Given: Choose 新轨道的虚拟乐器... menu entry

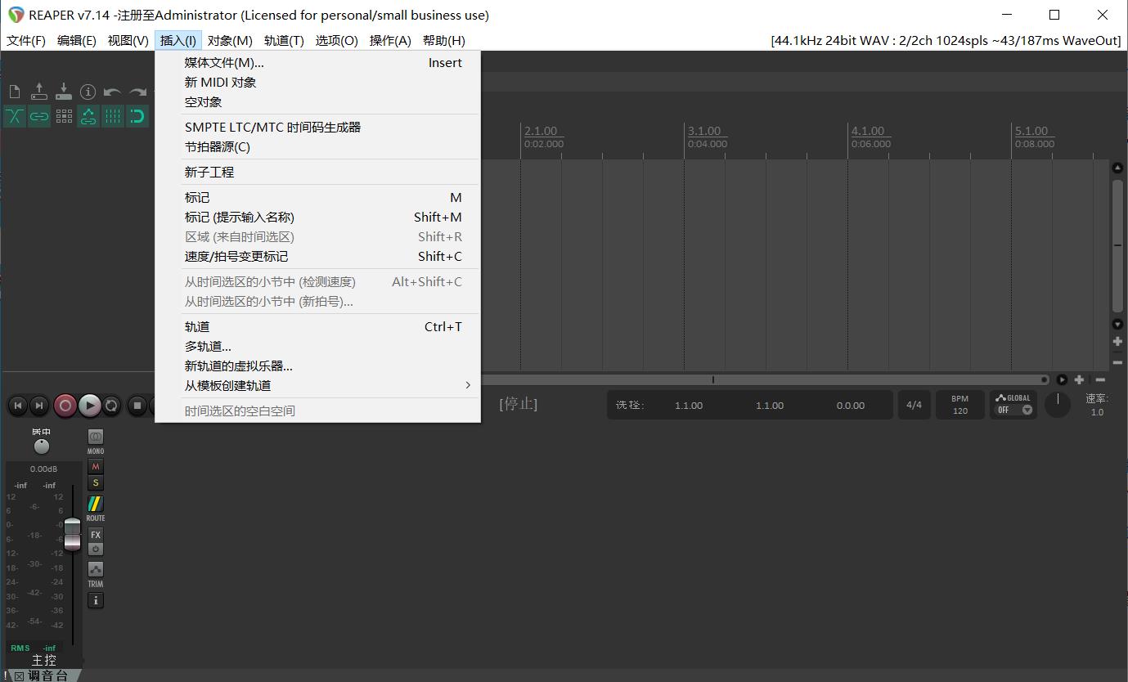Looking at the screenshot, I should pyautogui.click(x=317, y=366).
